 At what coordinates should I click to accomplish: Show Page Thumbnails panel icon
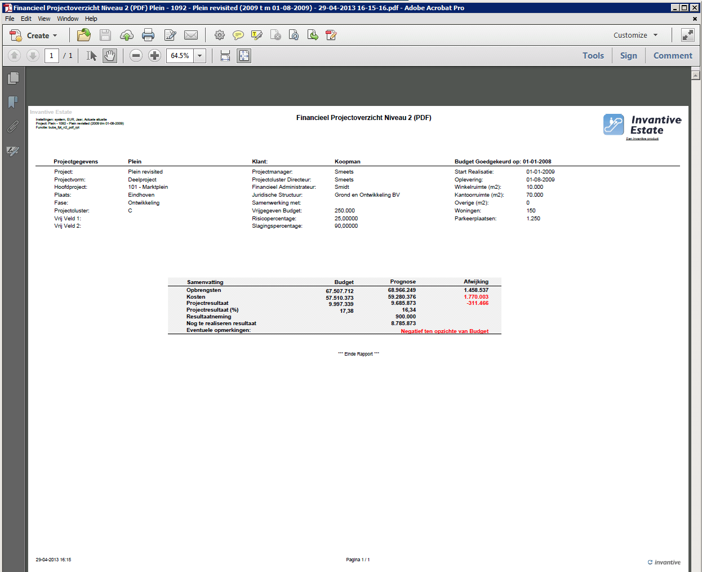13,78
